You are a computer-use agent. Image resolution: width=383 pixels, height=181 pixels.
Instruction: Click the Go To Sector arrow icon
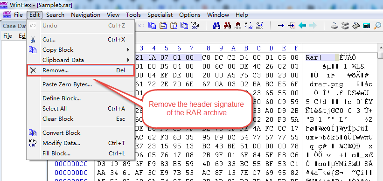[292, 25]
